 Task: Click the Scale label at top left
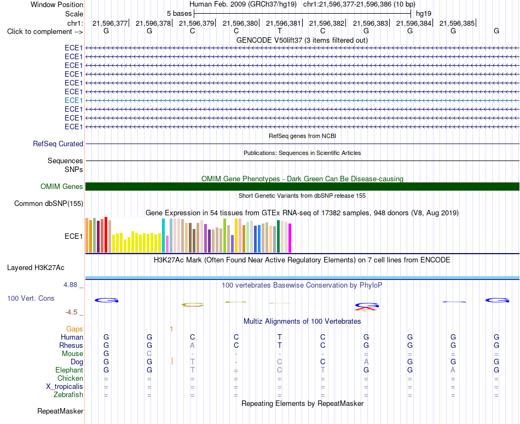[x=74, y=14]
